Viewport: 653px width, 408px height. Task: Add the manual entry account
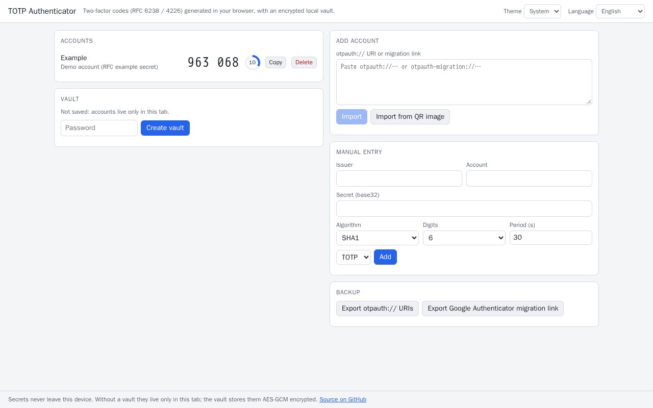click(385, 257)
